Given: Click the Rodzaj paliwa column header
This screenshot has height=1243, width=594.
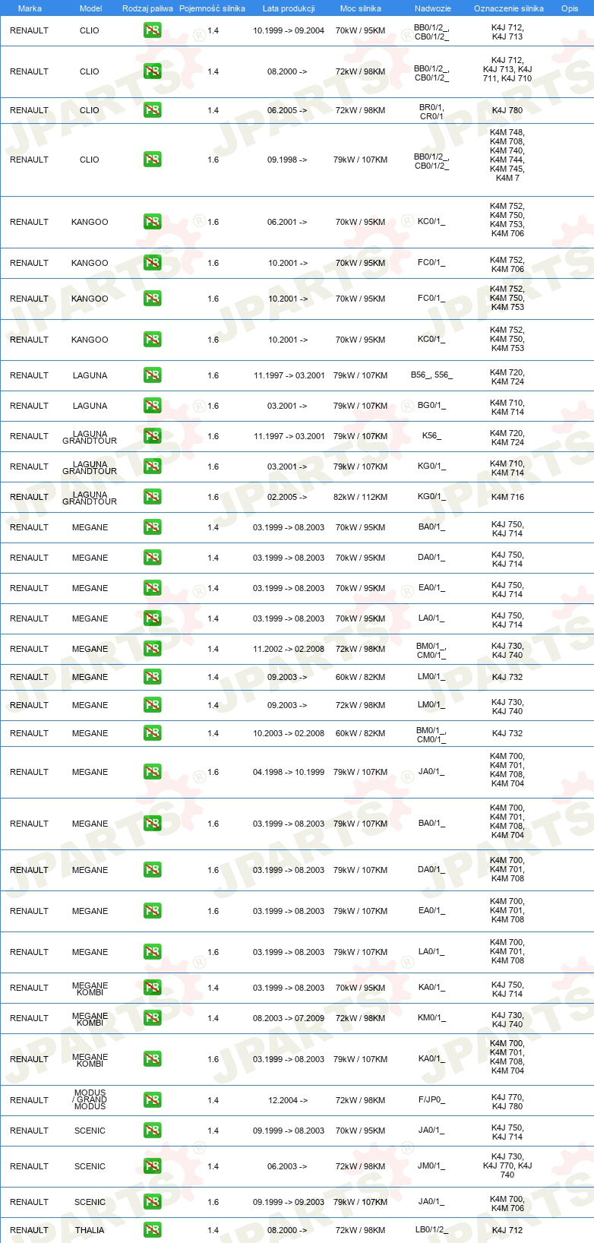Looking at the screenshot, I should tap(147, 8).
